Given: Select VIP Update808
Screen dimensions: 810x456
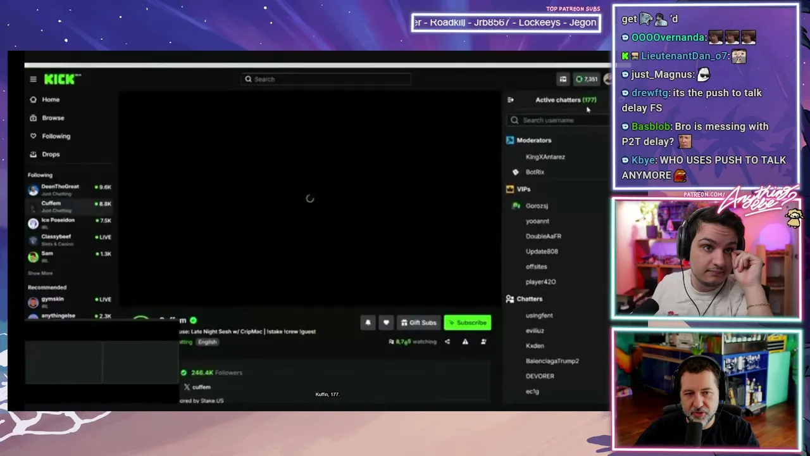Looking at the screenshot, I should (542, 251).
